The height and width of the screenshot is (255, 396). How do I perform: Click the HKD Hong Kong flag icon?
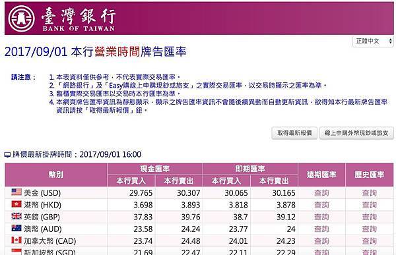coord(16,204)
